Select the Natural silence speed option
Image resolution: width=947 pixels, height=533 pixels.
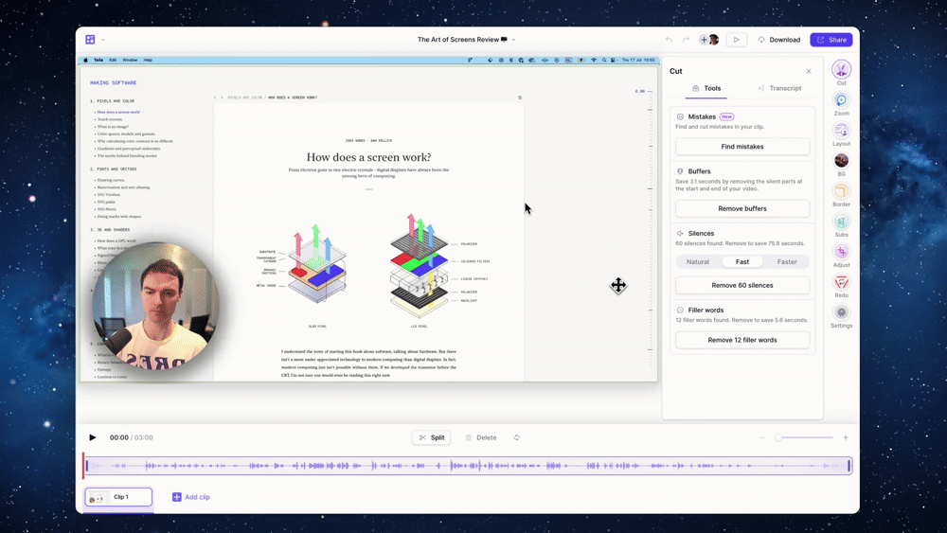(698, 262)
